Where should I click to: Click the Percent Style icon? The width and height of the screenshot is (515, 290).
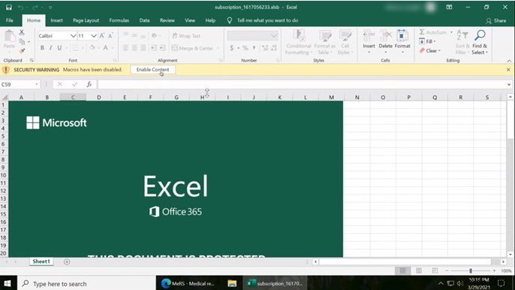coord(245,48)
